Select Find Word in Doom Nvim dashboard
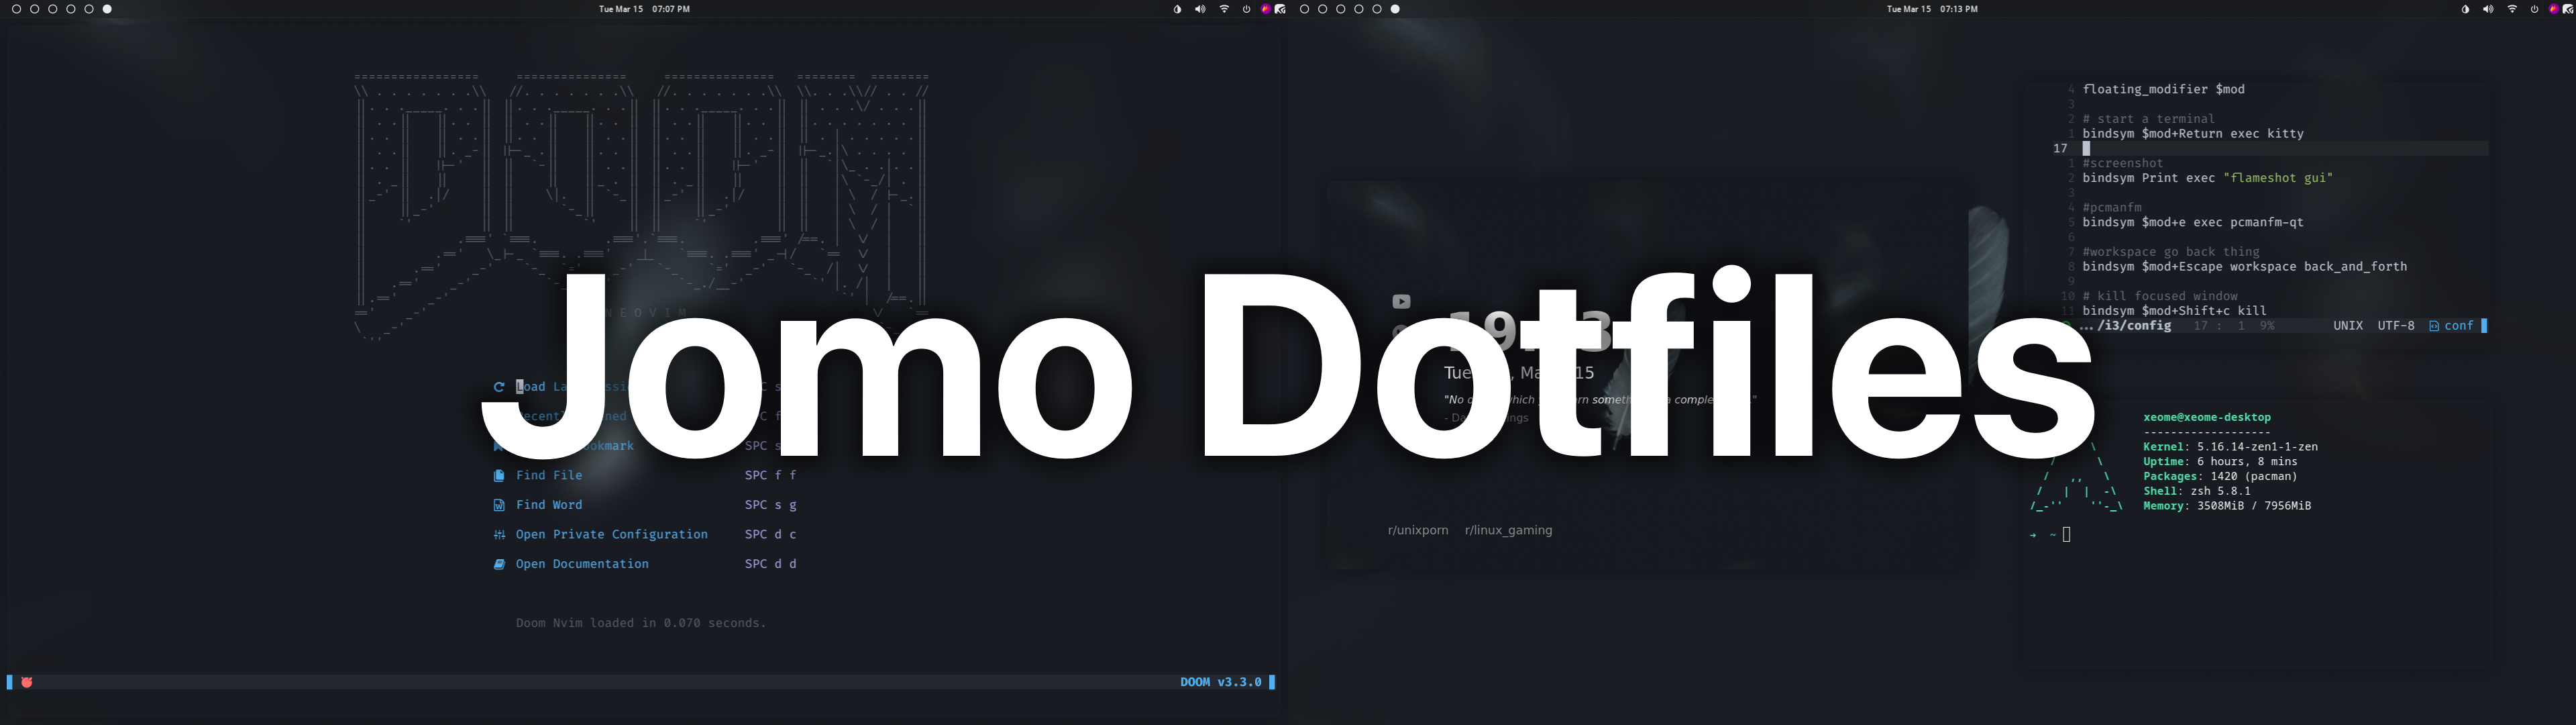This screenshot has width=2576, height=725. (549, 505)
